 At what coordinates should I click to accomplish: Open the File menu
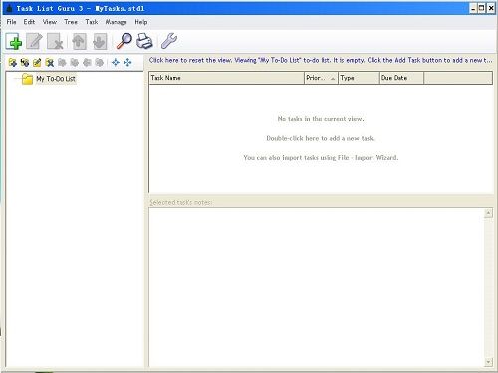(x=11, y=22)
